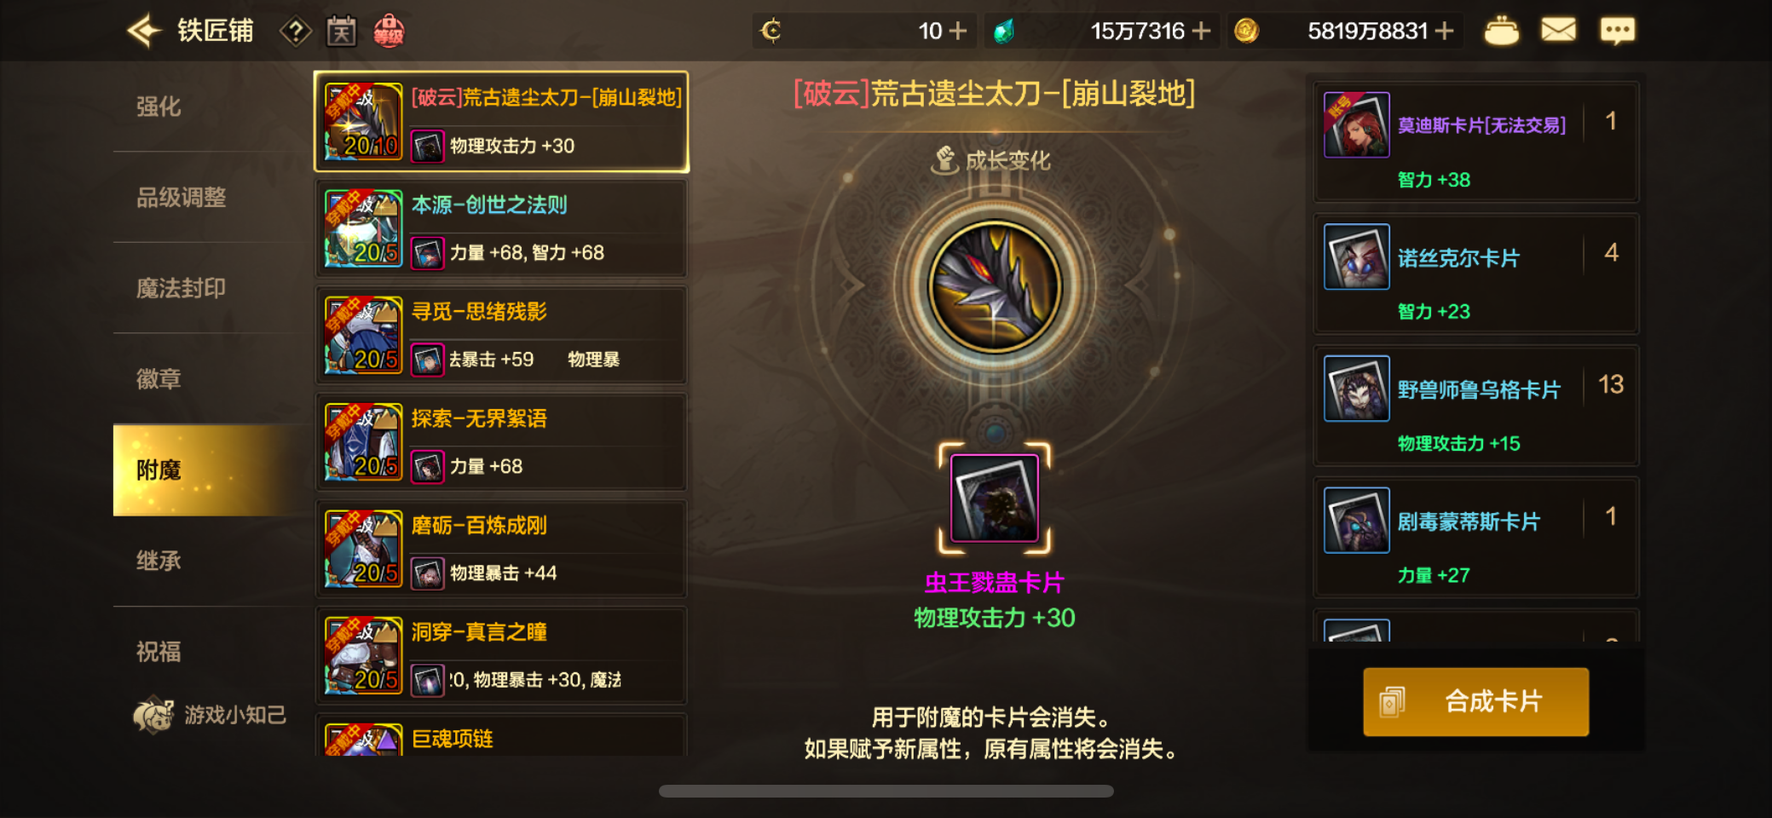Tap the 虫王戮蛊卡片 card slot

(x=994, y=498)
